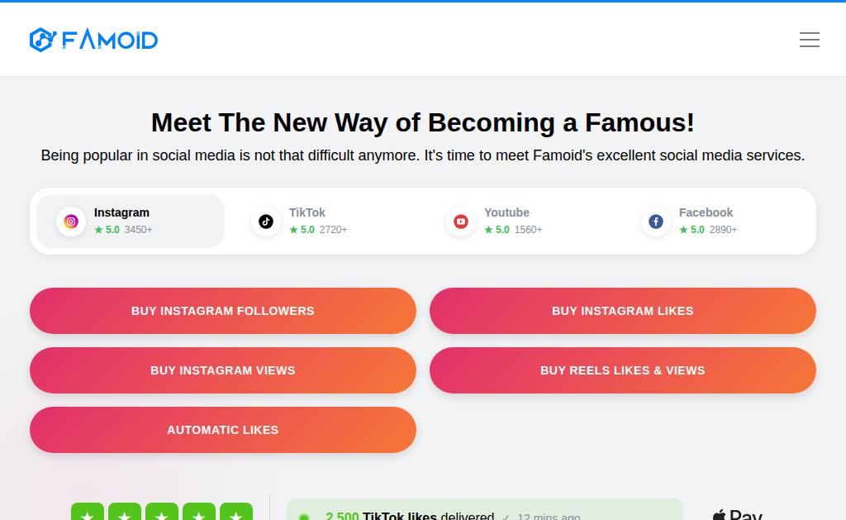Select the TikTok circular icon
The width and height of the screenshot is (846, 520).
(266, 222)
